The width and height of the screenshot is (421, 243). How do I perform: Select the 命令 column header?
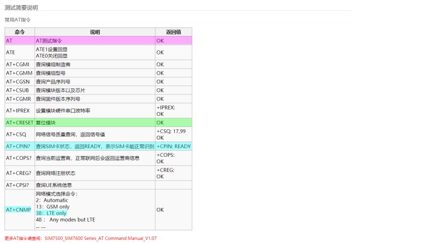(x=19, y=31)
